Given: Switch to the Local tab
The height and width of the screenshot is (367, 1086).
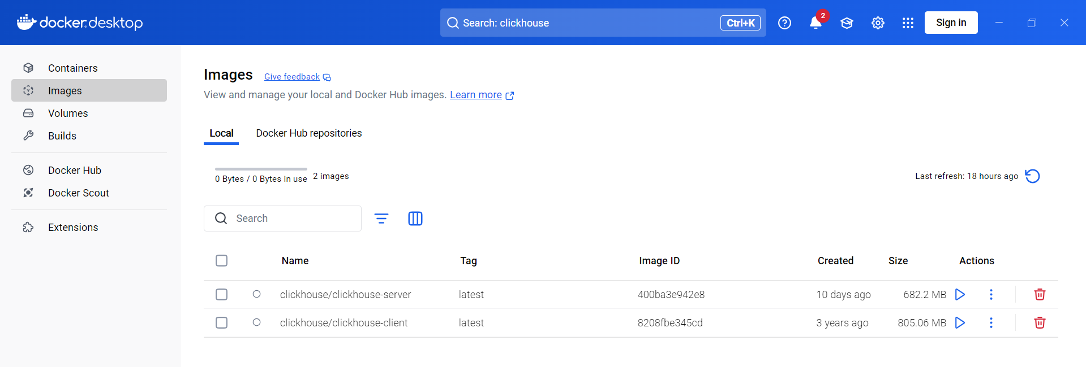Looking at the screenshot, I should 221,133.
